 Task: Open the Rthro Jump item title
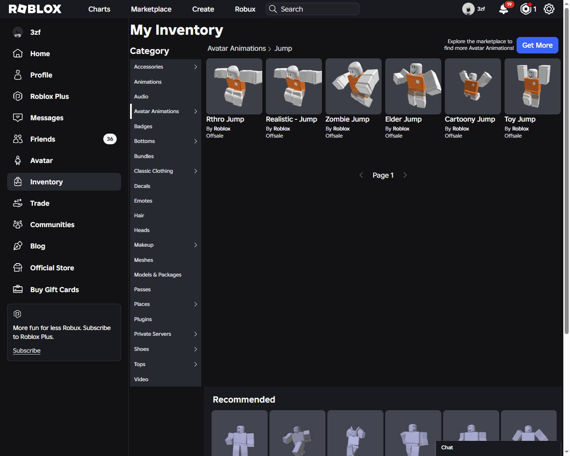[x=225, y=119]
